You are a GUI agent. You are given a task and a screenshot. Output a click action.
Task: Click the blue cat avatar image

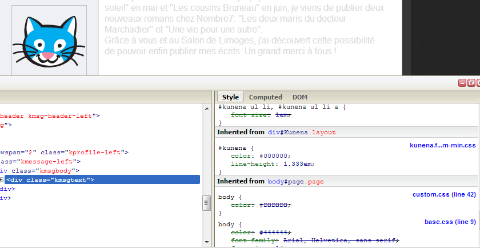pyautogui.click(x=49, y=41)
